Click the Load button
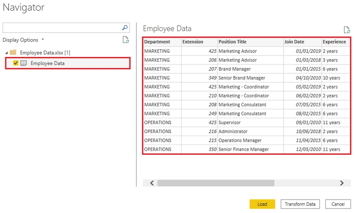Image resolution: width=356 pixels, height=213 pixels. tap(262, 204)
